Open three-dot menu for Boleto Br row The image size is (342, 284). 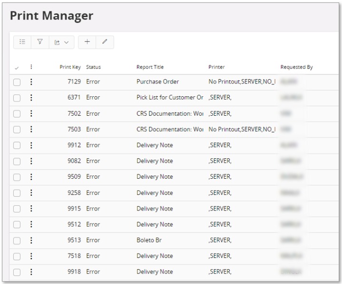(31, 240)
